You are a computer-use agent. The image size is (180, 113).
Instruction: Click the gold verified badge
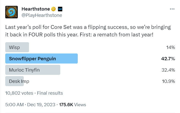tap(53, 9)
